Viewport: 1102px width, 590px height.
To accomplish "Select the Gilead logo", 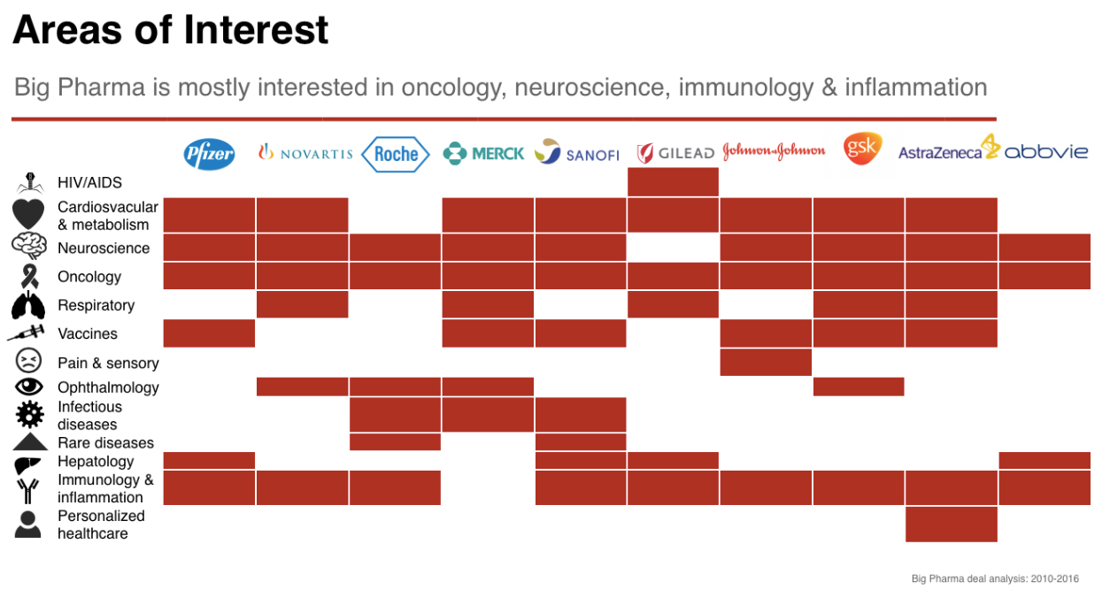I will (x=674, y=153).
